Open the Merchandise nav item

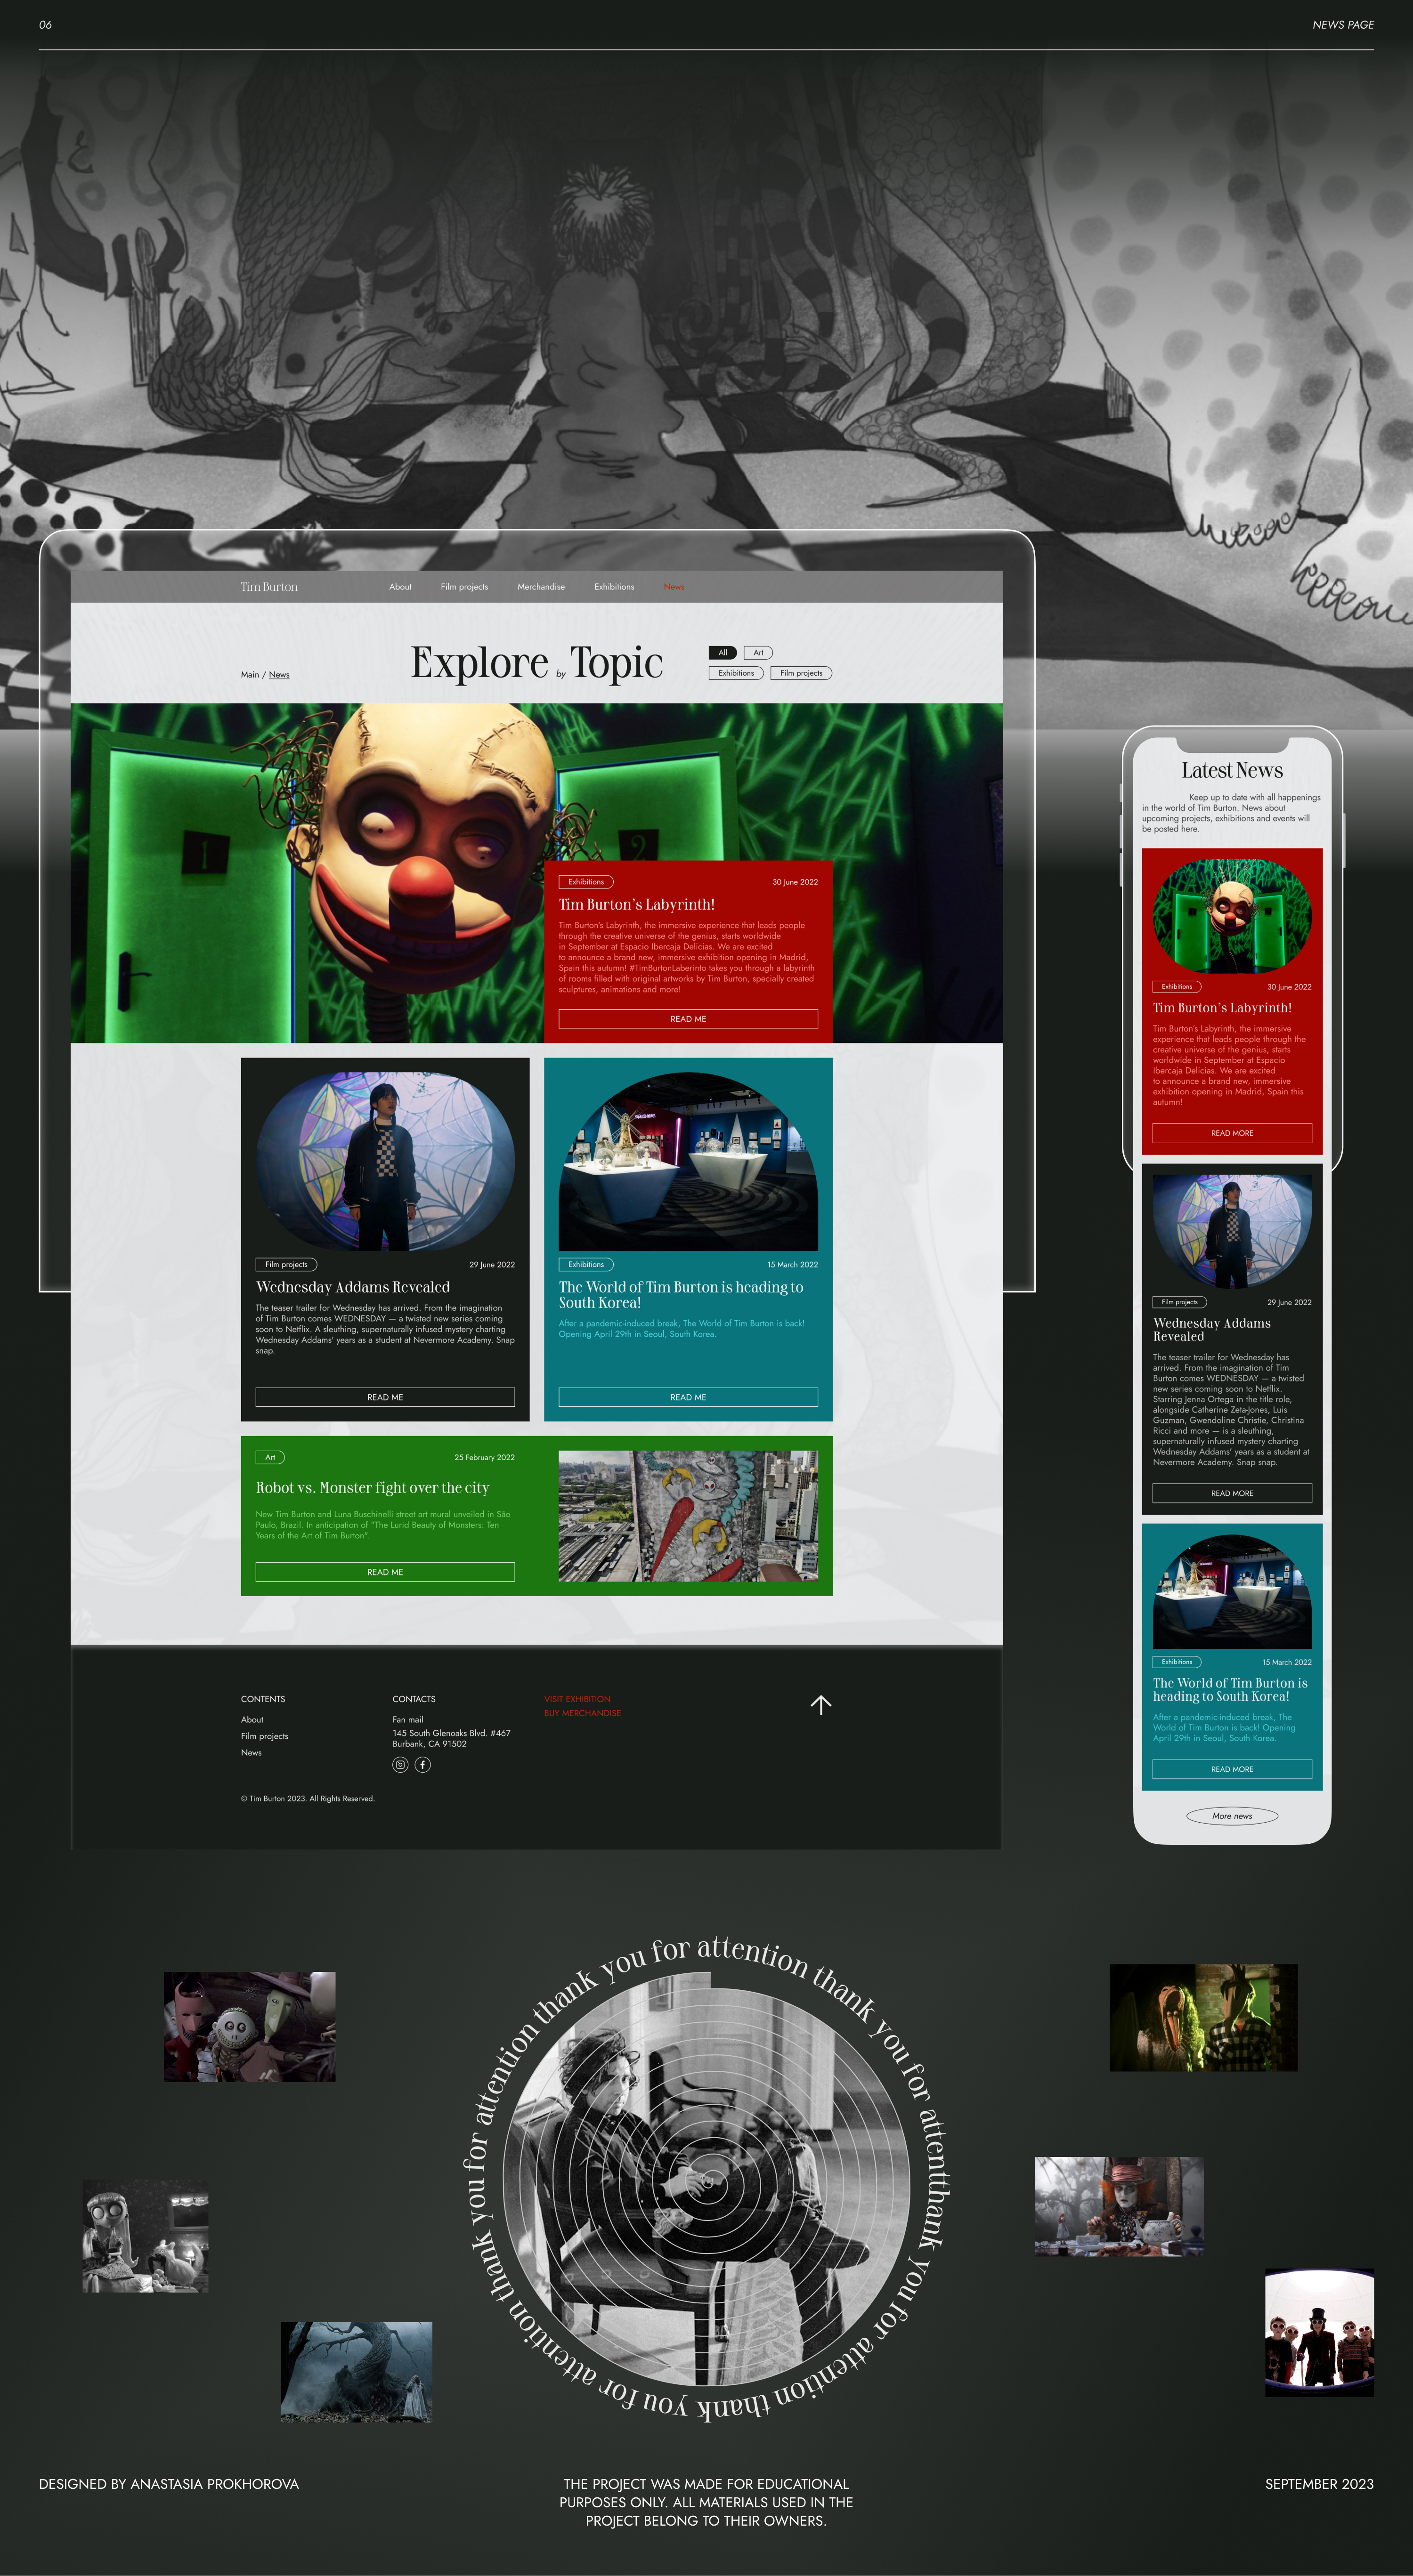tap(541, 587)
